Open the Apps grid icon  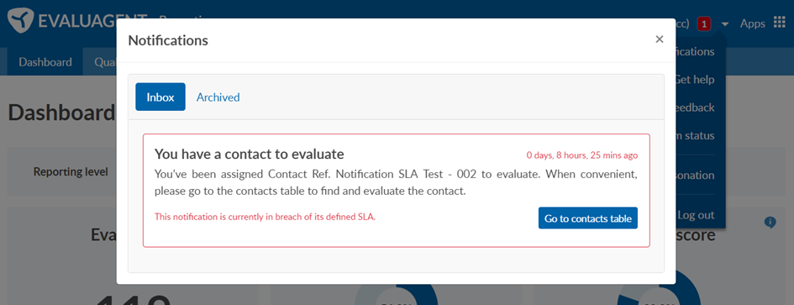[x=780, y=23]
